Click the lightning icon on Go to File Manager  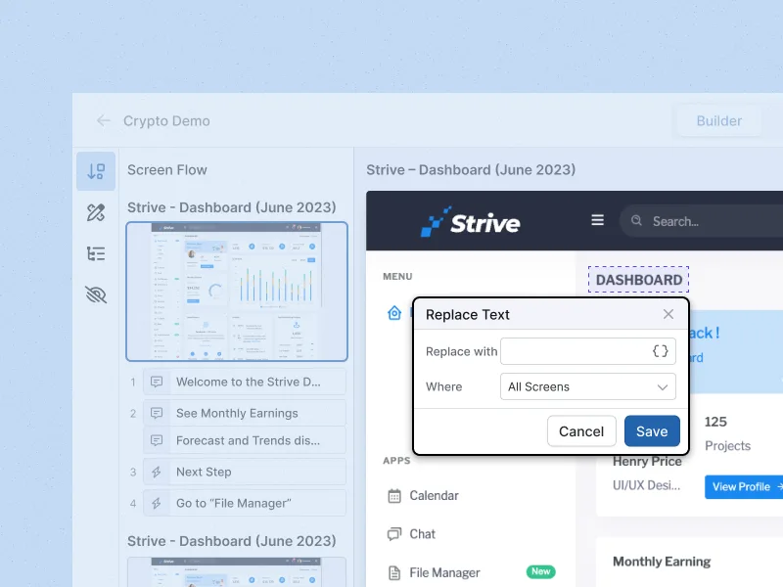pos(157,503)
